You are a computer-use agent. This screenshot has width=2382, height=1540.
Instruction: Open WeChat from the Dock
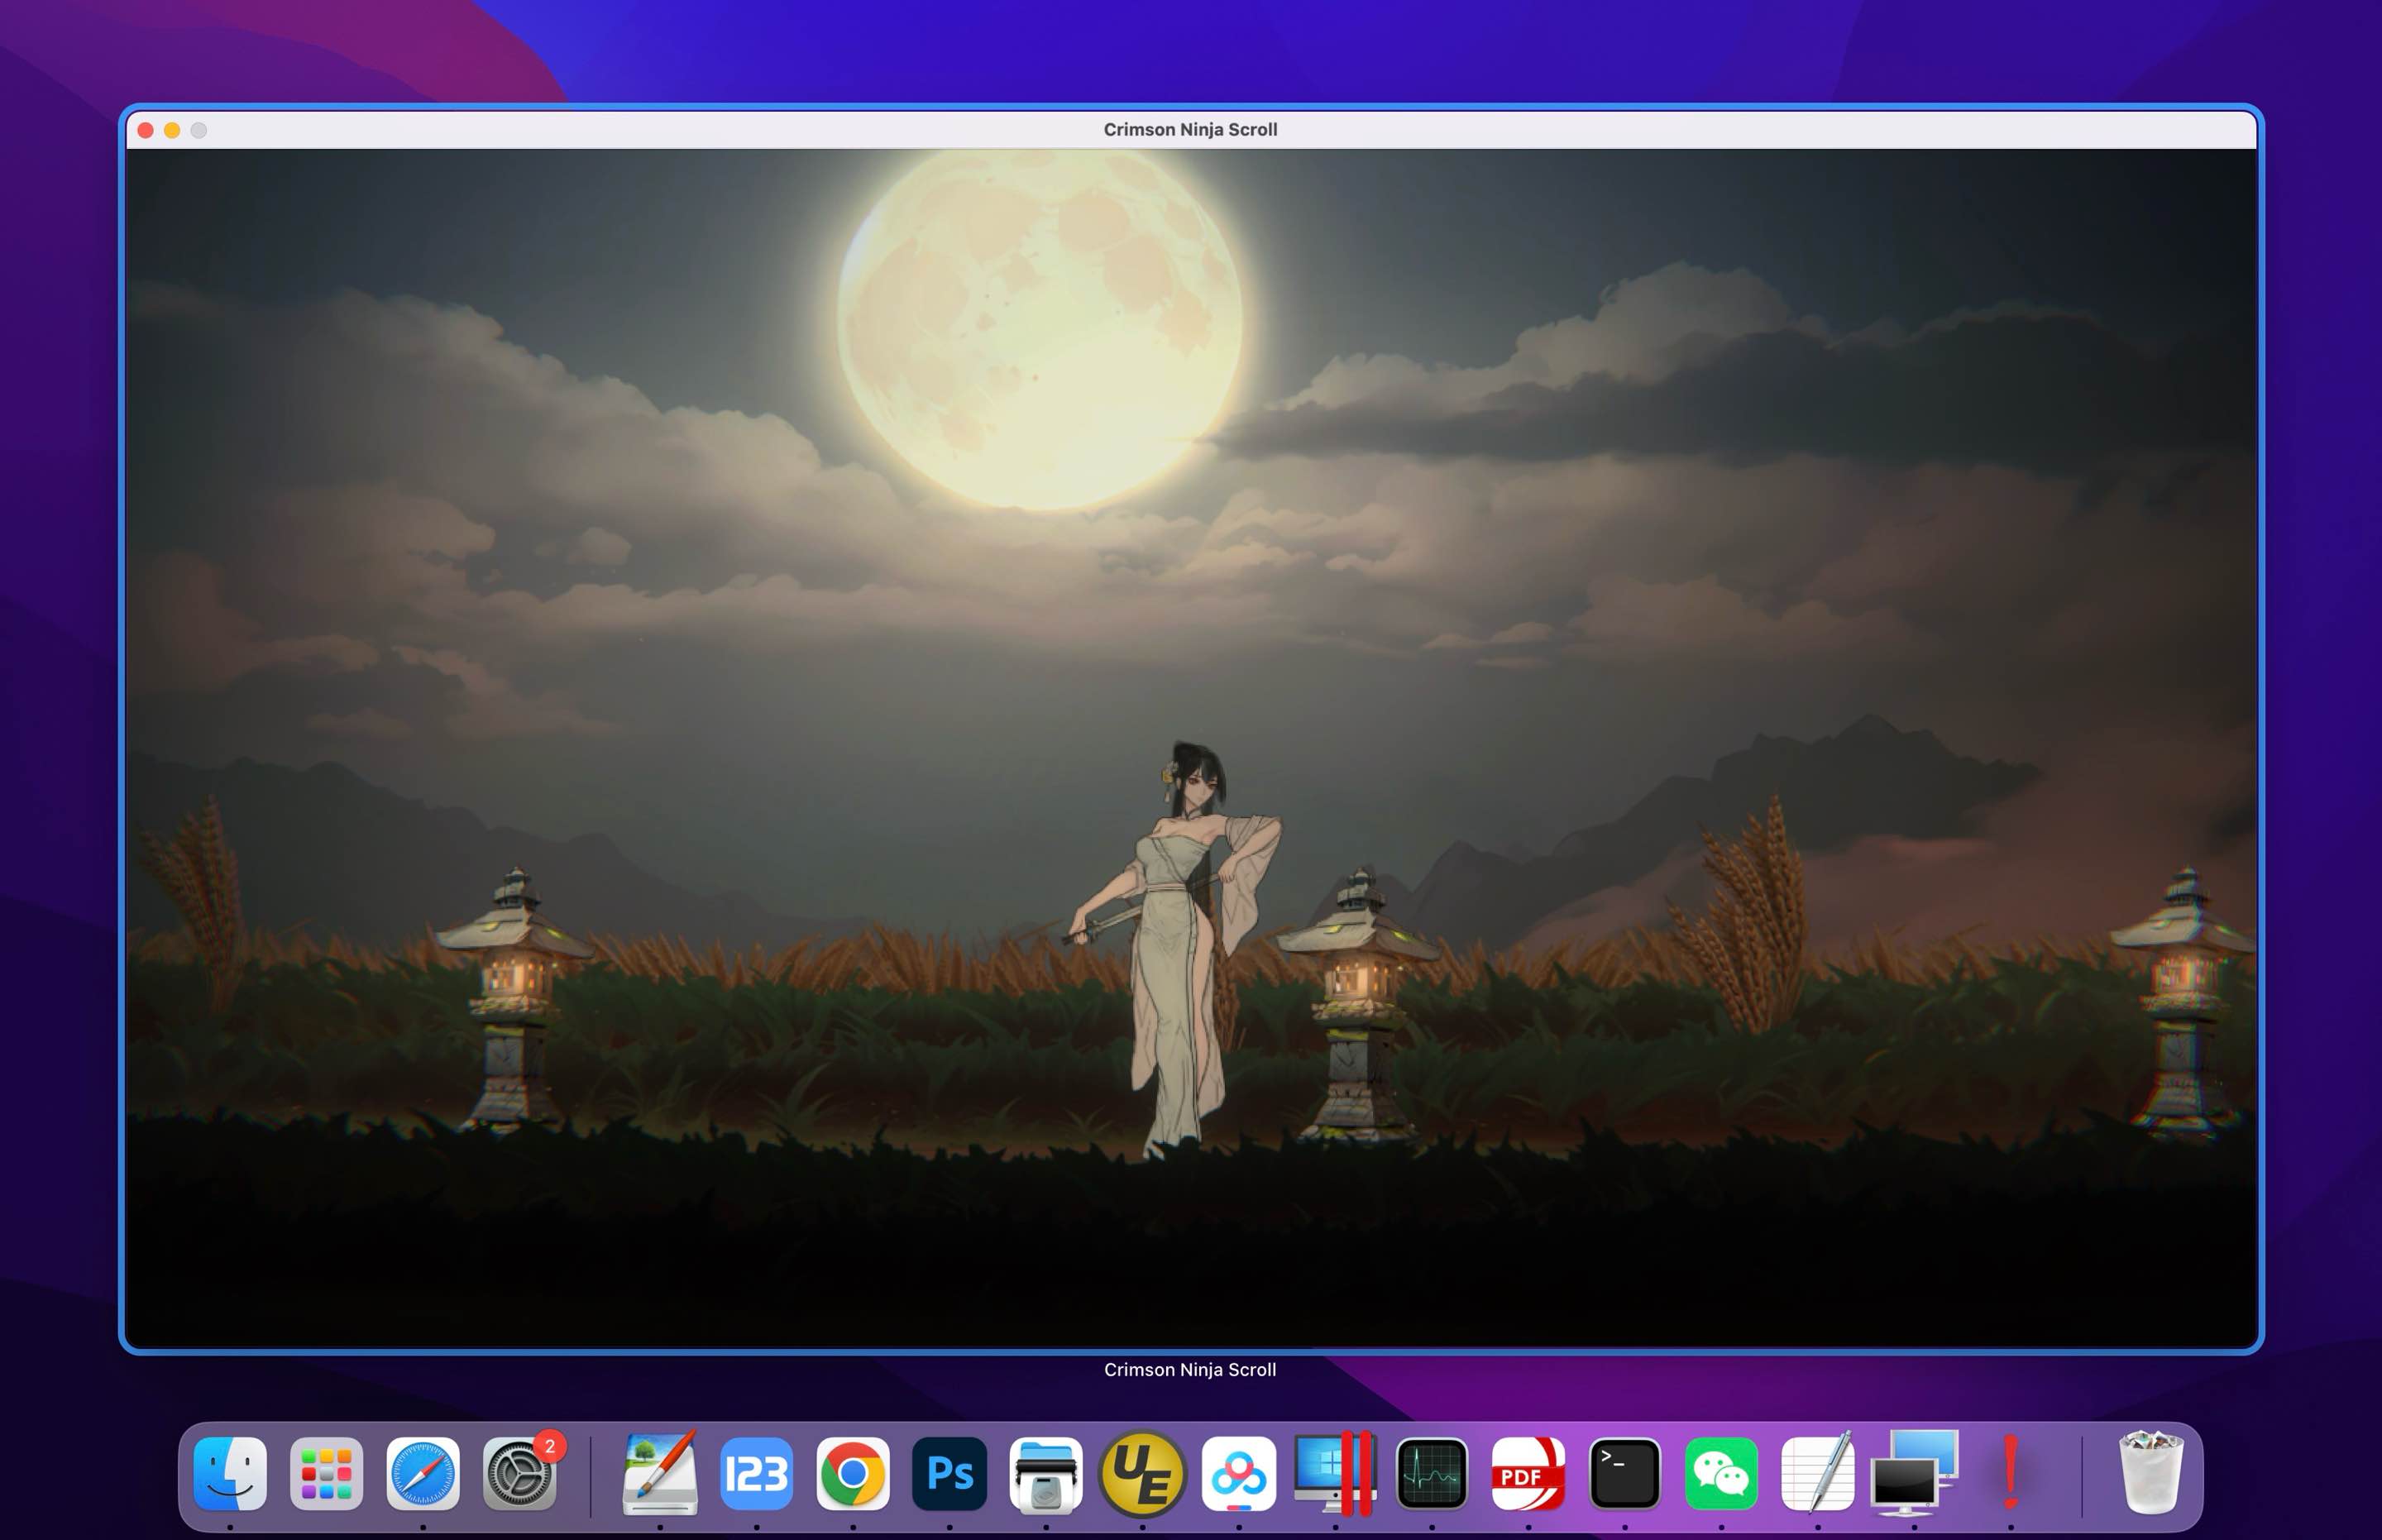[1721, 1474]
